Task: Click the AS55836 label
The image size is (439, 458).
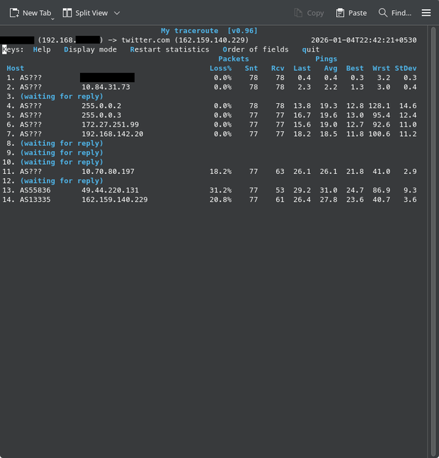Action: click(x=35, y=190)
